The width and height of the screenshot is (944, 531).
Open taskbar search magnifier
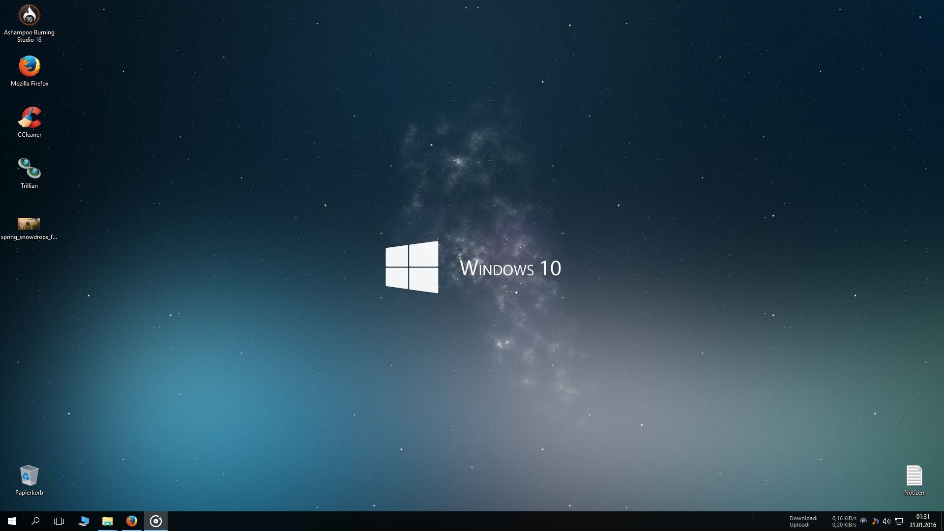click(x=35, y=521)
